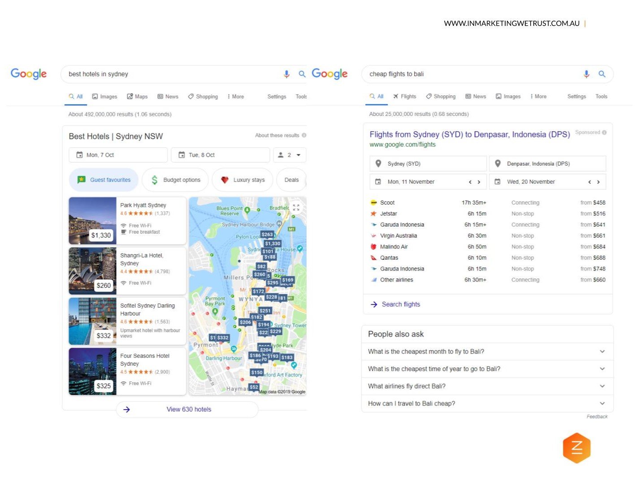Click the Google logo beside hotels search
Viewport: 636px width, 483px height.
29,74
